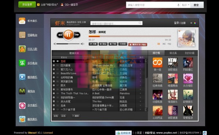
Task: Skip to the next track
Action: click(x=77, y=35)
